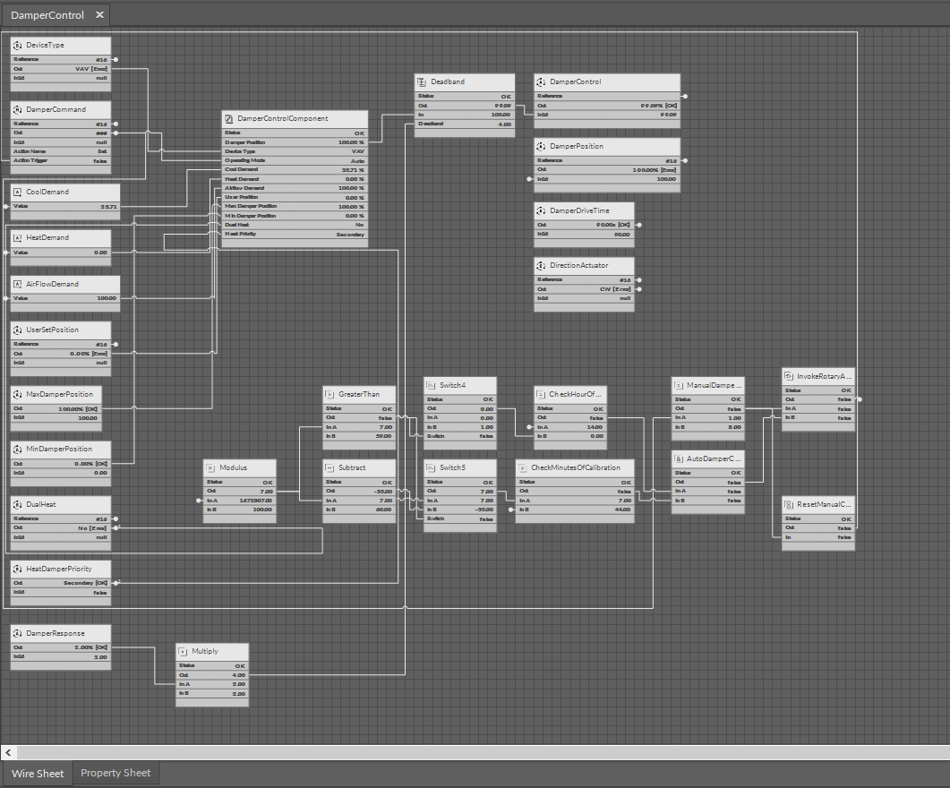The height and width of the screenshot is (788, 950).
Task: Click the Multiply block icon
Action: click(x=183, y=651)
